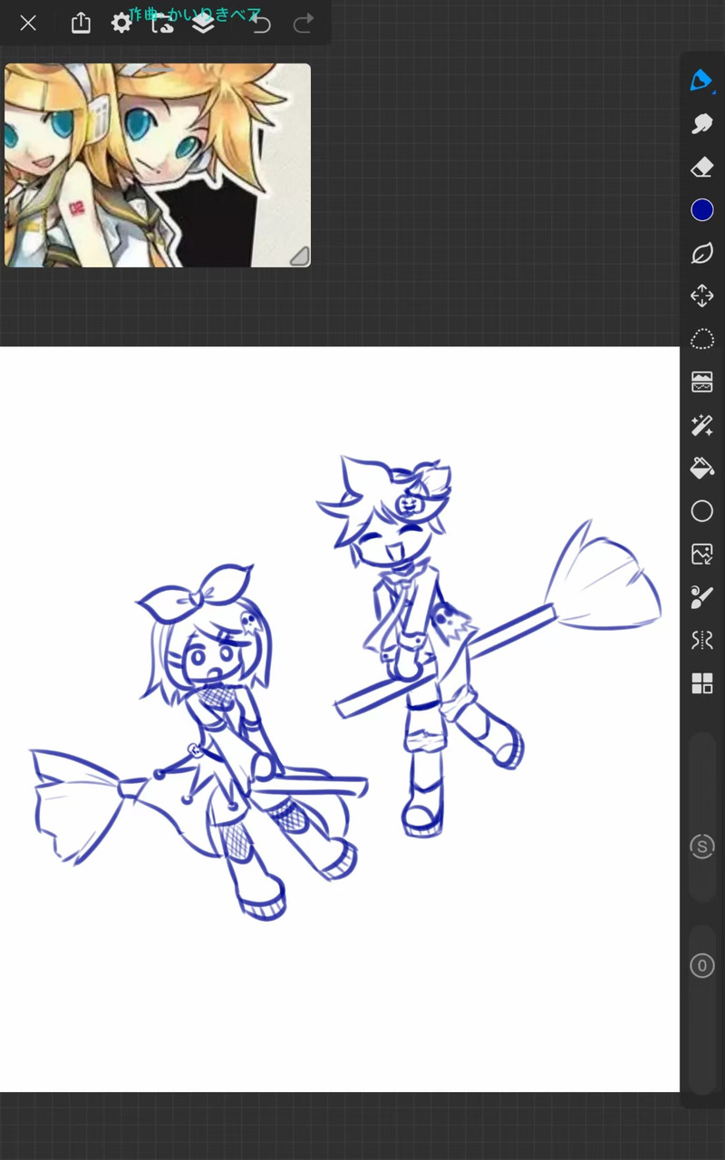Open the share/export icon
The height and width of the screenshot is (1160, 725).
click(81, 23)
